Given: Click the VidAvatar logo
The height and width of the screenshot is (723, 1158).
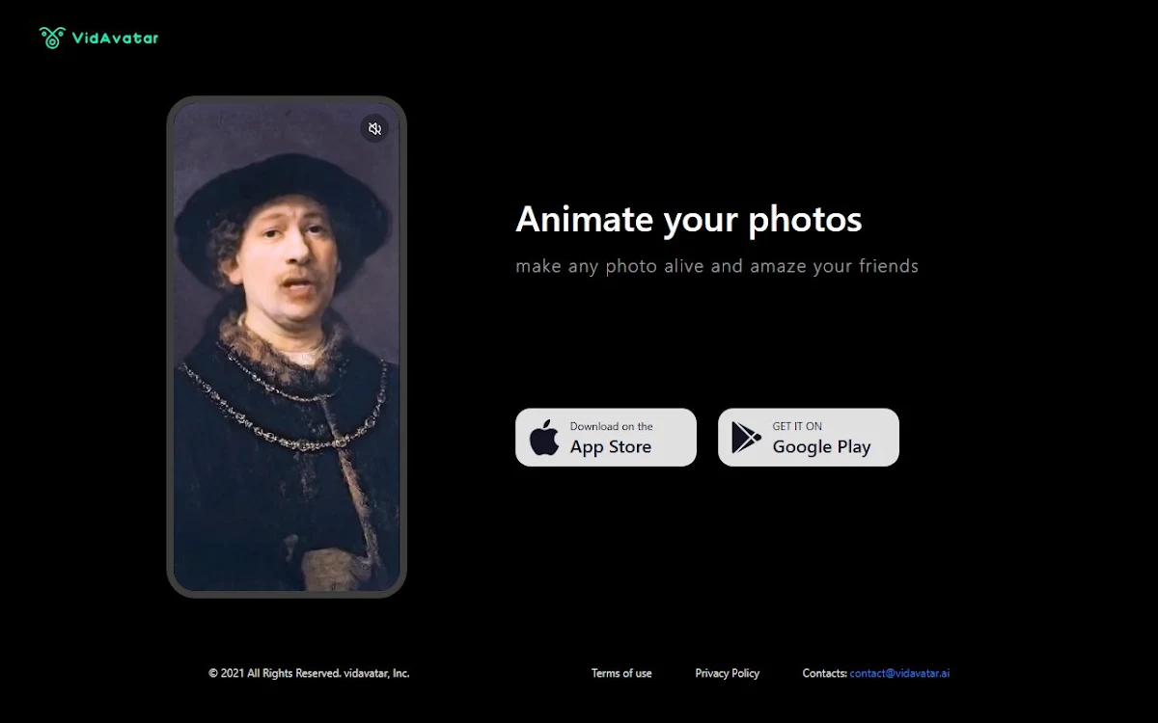Looking at the screenshot, I should pyautogui.click(x=98, y=38).
